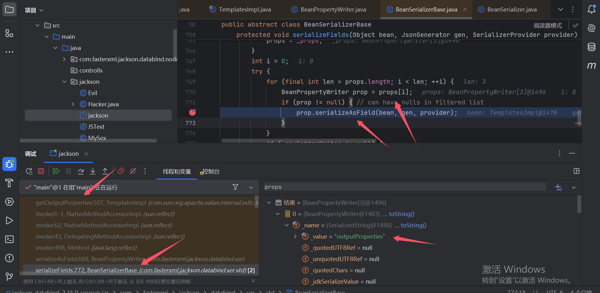Expand the Hacker.java node
The width and height of the screenshot is (600, 293).
point(73,104)
